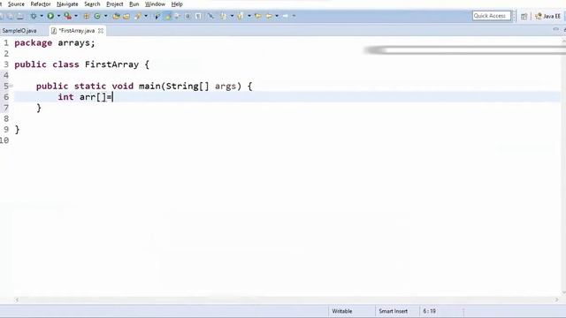Switch to the Java EE perspective

click(x=547, y=16)
